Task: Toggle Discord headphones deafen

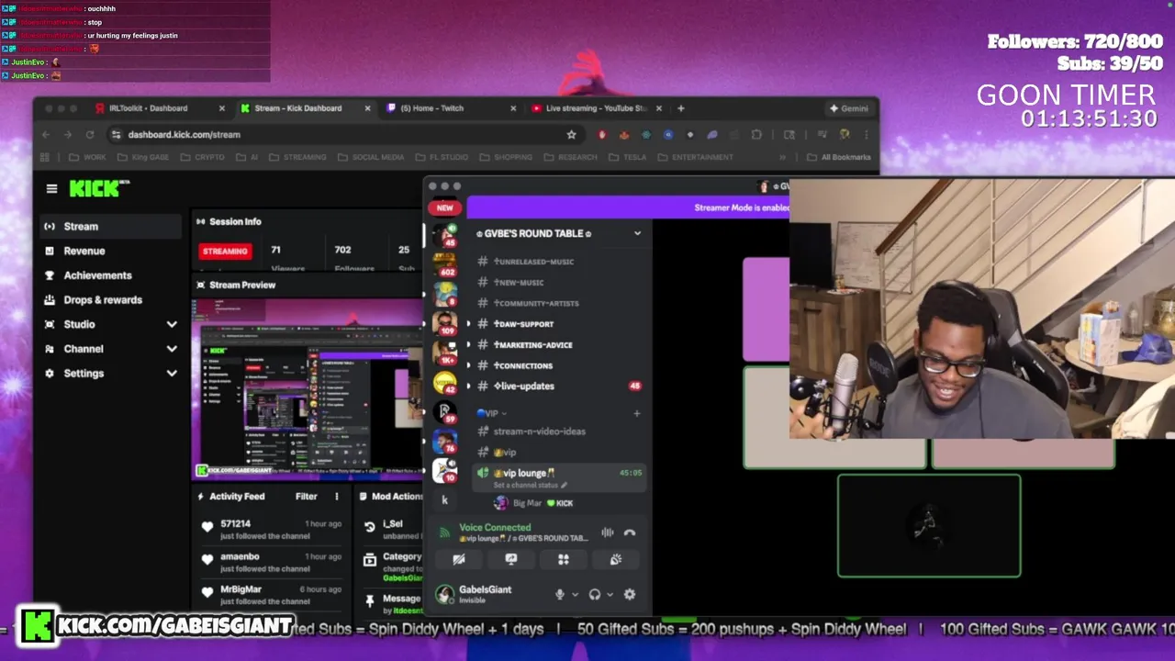Action: coord(595,595)
